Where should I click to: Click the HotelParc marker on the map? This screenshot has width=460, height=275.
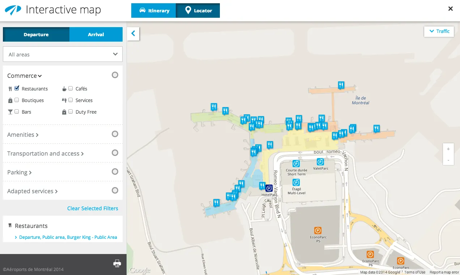[x=269, y=188]
